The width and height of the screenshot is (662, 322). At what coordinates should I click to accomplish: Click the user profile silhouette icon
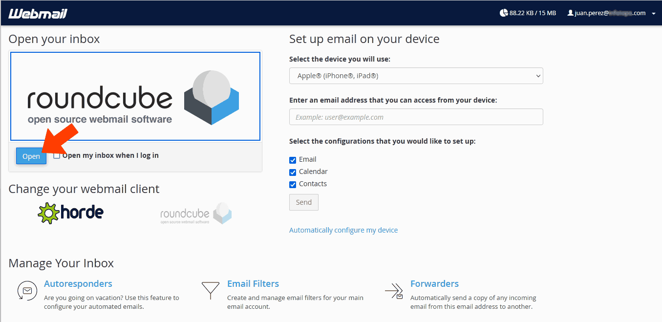570,13
